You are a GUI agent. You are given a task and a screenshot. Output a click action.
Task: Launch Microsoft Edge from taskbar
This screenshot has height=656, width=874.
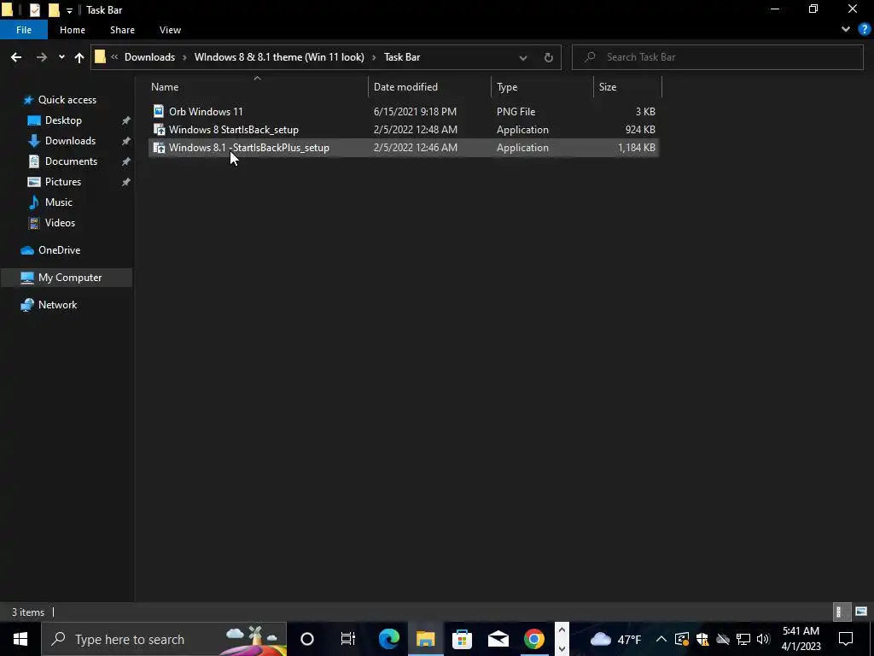(x=389, y=639)
